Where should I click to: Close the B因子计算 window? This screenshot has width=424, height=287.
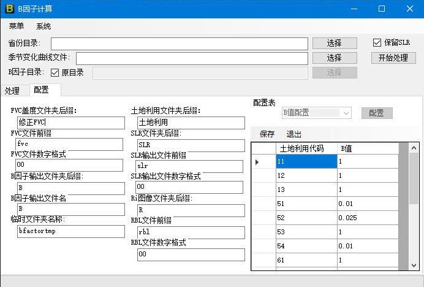[410, 9]
